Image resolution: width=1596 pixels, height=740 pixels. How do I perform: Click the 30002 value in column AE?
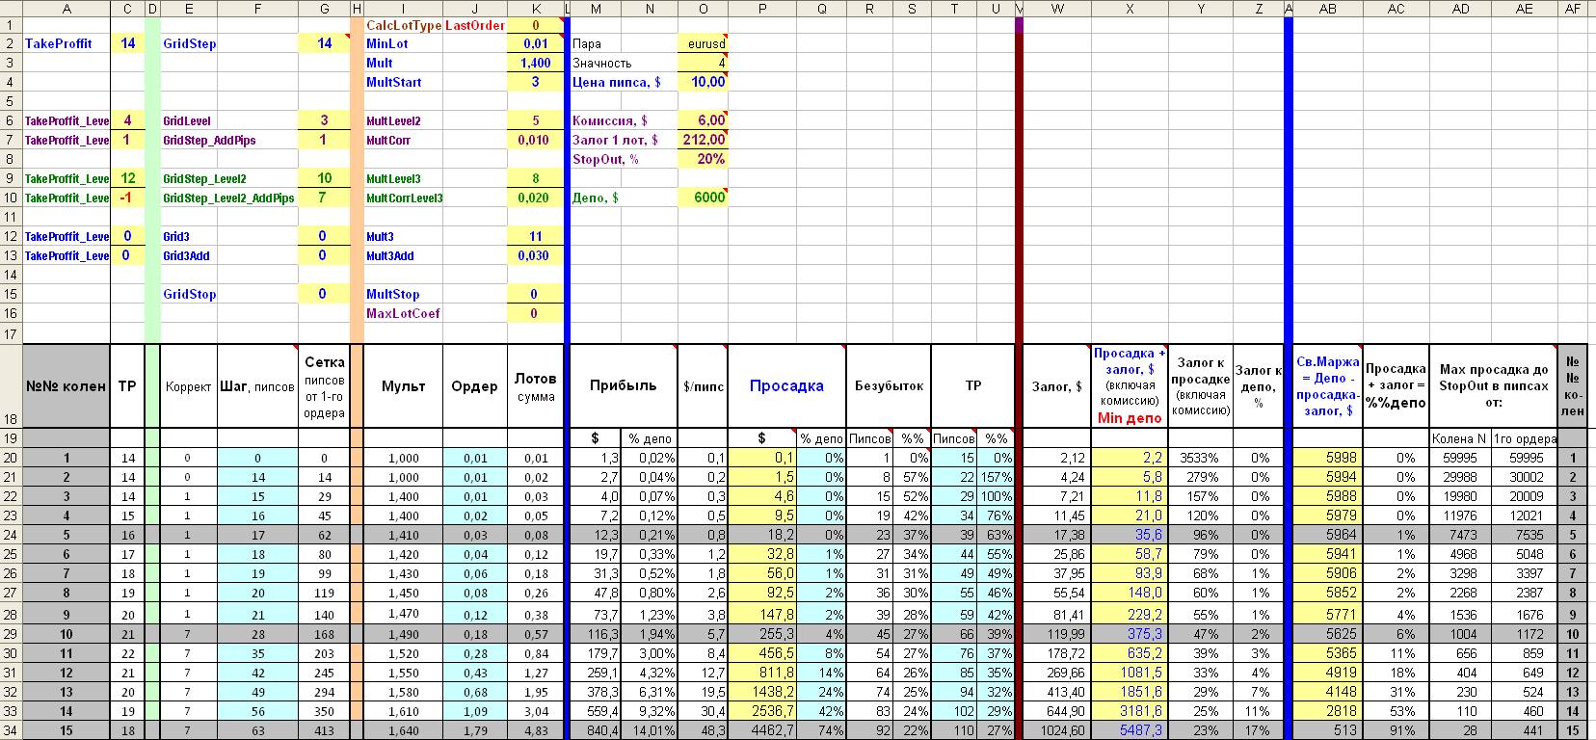tap(1525, 477)
